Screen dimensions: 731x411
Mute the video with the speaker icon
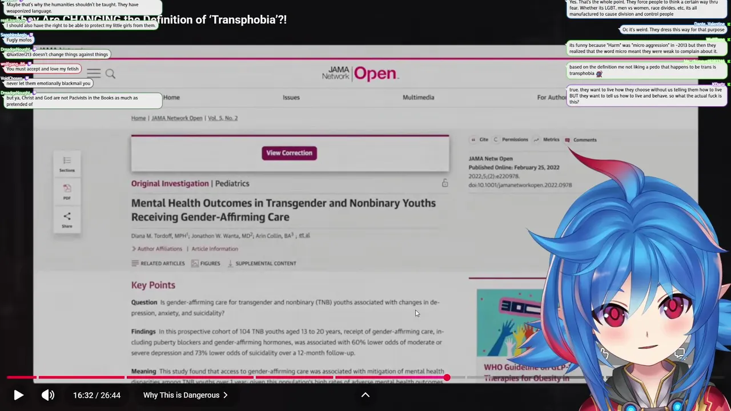(48, 395)
